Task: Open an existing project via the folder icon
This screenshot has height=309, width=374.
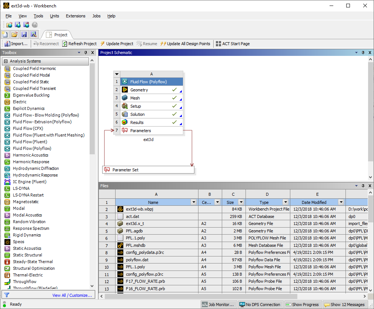Action: click(14, 34)
